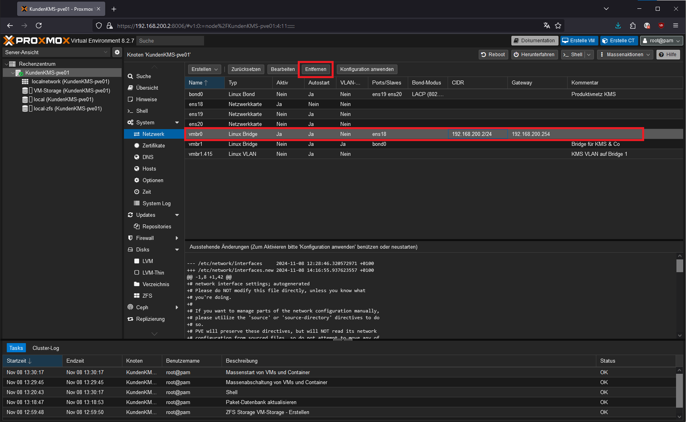Bookmark this page with the star icon
This screenshot has height=422, width=686.
tap(558, 26)
